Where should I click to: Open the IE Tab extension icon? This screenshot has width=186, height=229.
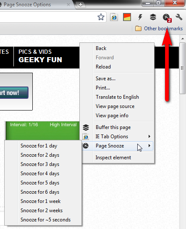(114, 17)
